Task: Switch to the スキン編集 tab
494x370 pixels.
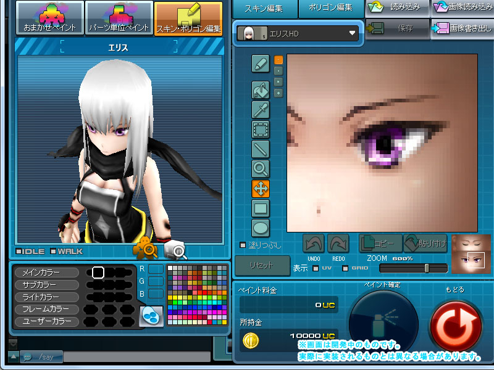Action: click(265, 9)
